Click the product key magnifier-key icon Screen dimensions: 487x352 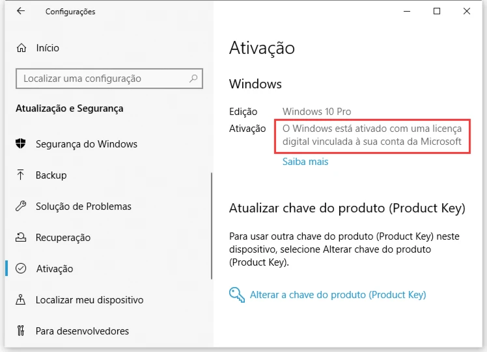coord(236,295)
